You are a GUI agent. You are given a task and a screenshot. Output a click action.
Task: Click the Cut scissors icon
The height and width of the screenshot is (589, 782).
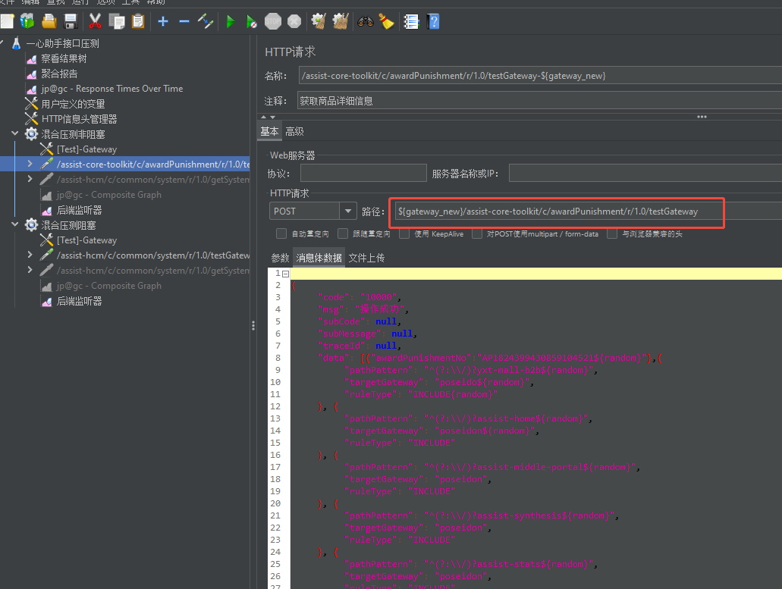(x=96, y=21)
